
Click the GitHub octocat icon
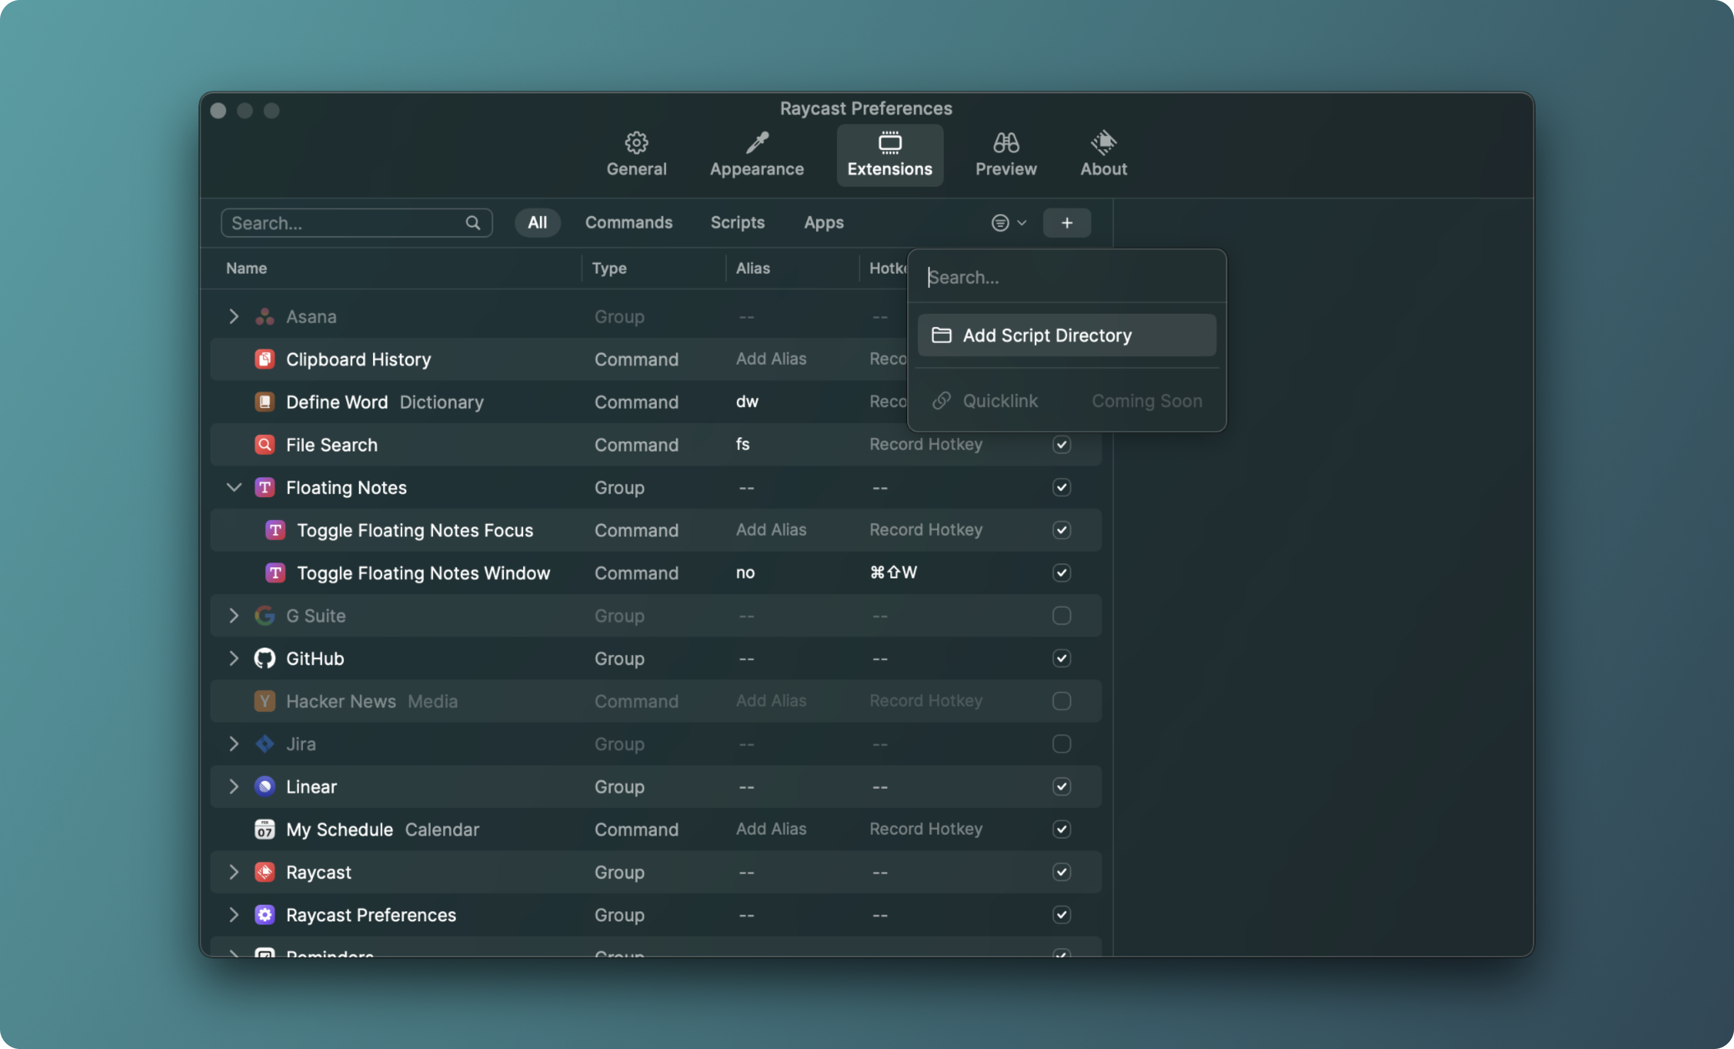click(265, 658)
